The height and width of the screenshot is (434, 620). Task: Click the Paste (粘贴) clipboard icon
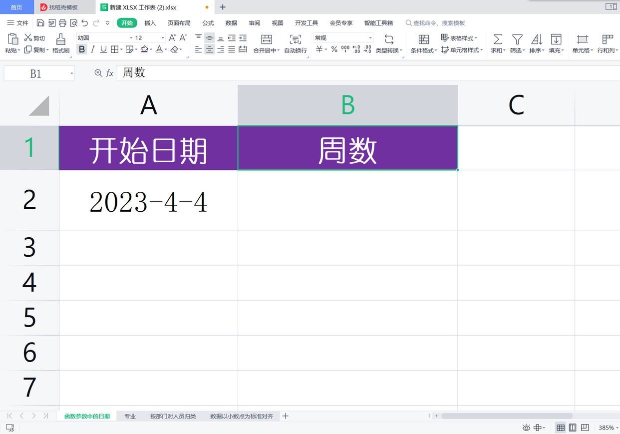13,39
